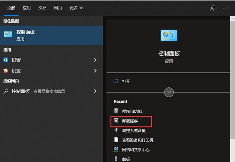Viewport: 235px width, 162px height.
Task: Open recent item 鼠标
Action: (x=126, y=159)
